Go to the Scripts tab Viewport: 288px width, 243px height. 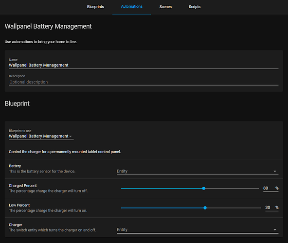pos(195,7)
